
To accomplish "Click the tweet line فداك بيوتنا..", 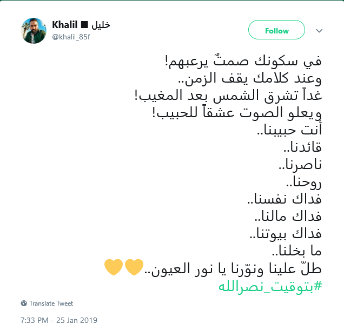I will (x=286, y=234).
